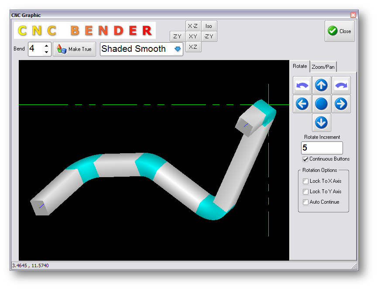Click the center blue circle rotate button
The image size is (377, 289).
click(x=322, y=104)
